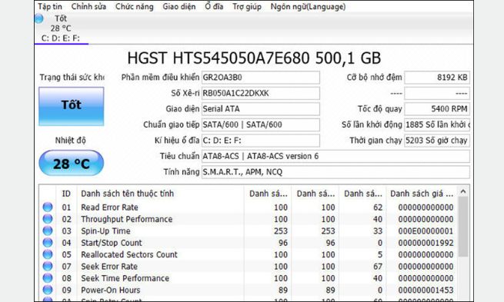Click the Serial ATA interface field
This screenshot has width=504, height=302.
point(261,109)
